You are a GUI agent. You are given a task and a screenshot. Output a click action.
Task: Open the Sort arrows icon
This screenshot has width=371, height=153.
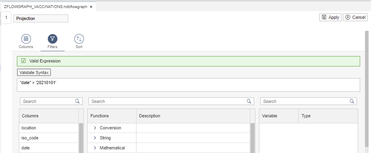79,38
